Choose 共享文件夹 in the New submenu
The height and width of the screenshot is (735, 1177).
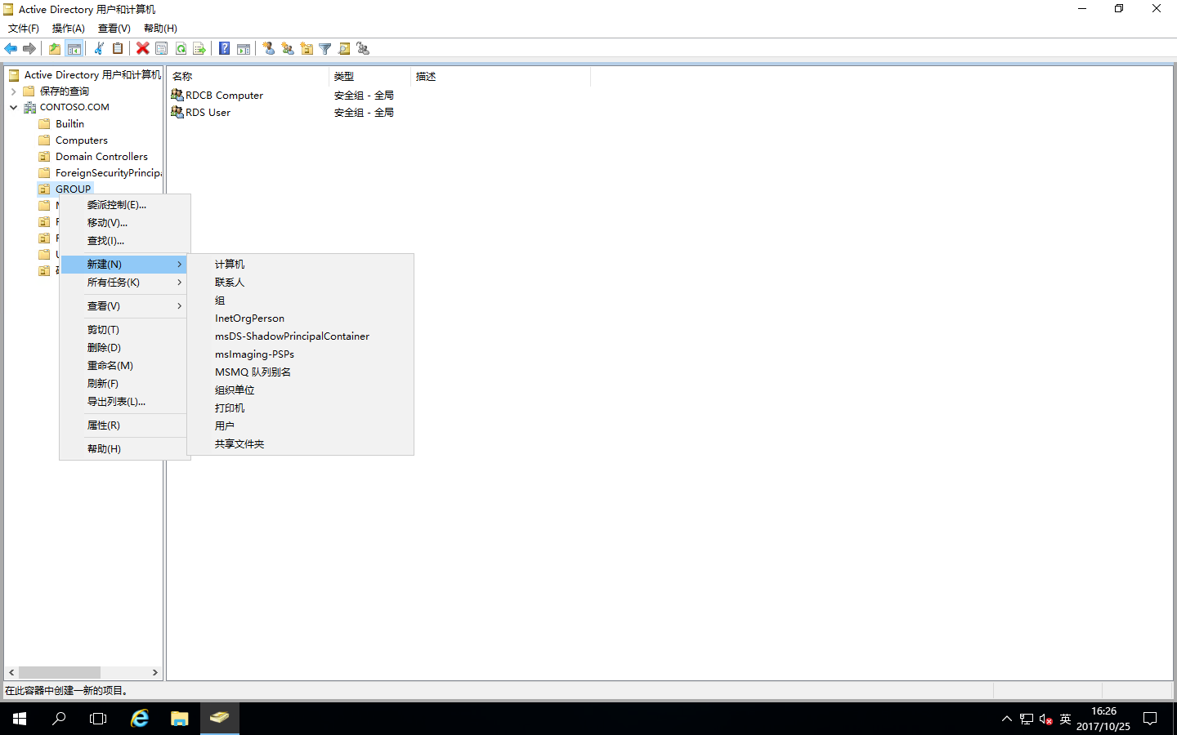(300, 444)
